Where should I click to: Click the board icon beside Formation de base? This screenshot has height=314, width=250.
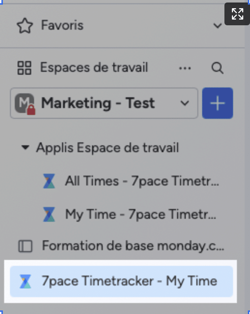point(25,246)
